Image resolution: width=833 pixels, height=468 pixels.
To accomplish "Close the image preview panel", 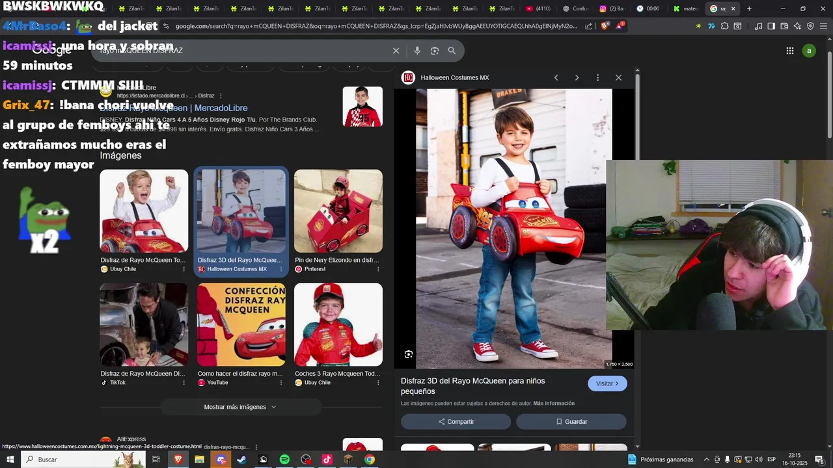I will (618, 77).
